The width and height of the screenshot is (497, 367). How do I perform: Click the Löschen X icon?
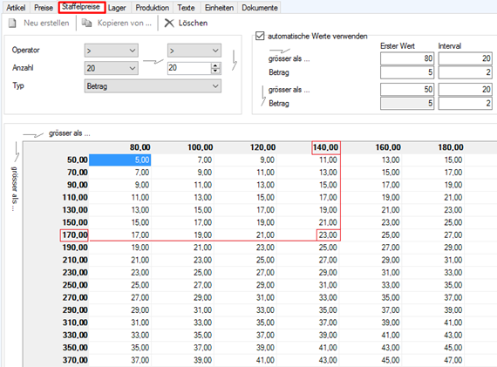(169, 23)
